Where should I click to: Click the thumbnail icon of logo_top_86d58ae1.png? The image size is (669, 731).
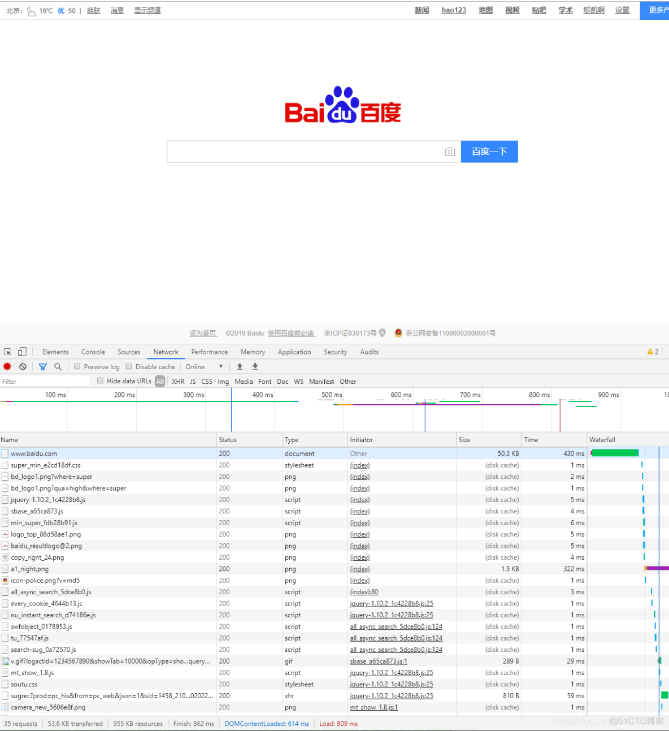click(x=5, y=534)
